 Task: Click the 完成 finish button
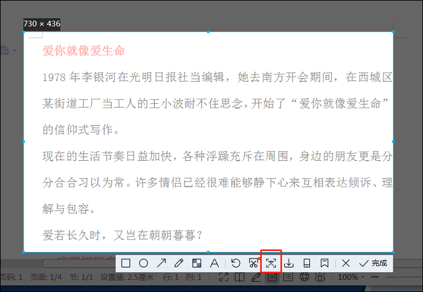tap(373, 263)
